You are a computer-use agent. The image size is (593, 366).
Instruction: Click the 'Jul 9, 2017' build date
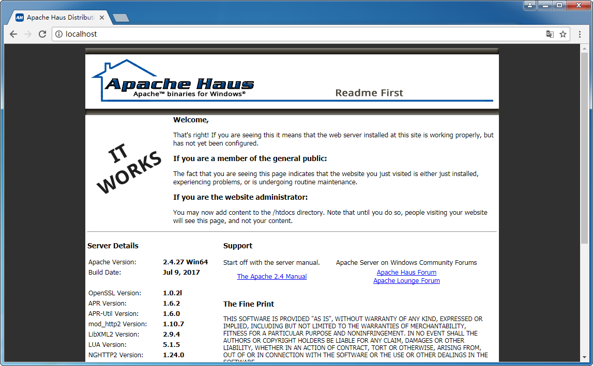pos(181,273)
